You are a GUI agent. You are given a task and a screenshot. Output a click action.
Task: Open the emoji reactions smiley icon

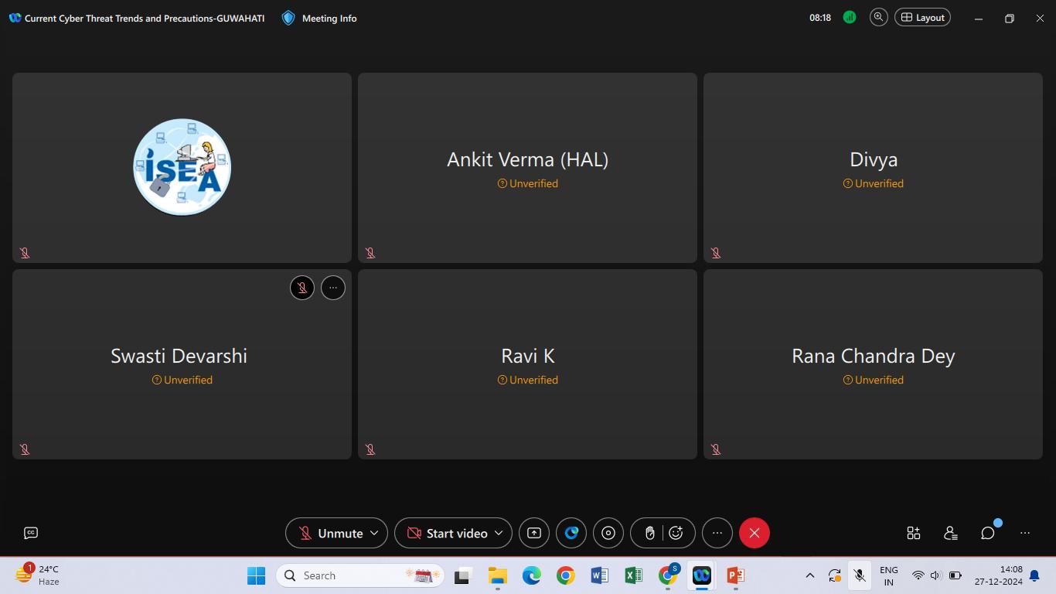click(676, 533)
